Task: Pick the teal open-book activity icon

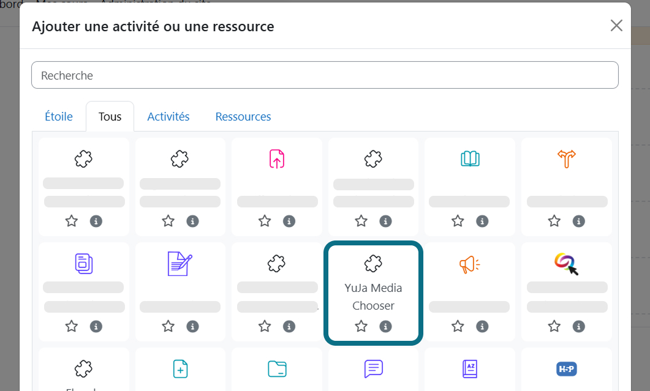Action: coord(470,158)
